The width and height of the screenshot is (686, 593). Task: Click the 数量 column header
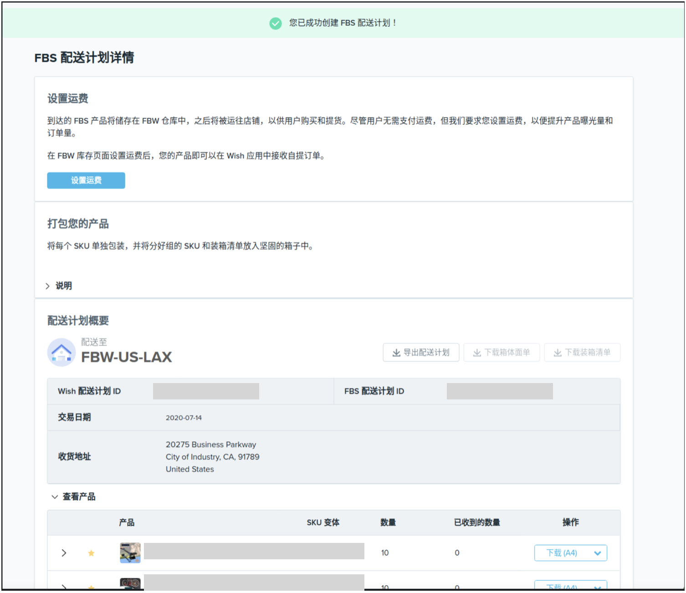(388, 522)
